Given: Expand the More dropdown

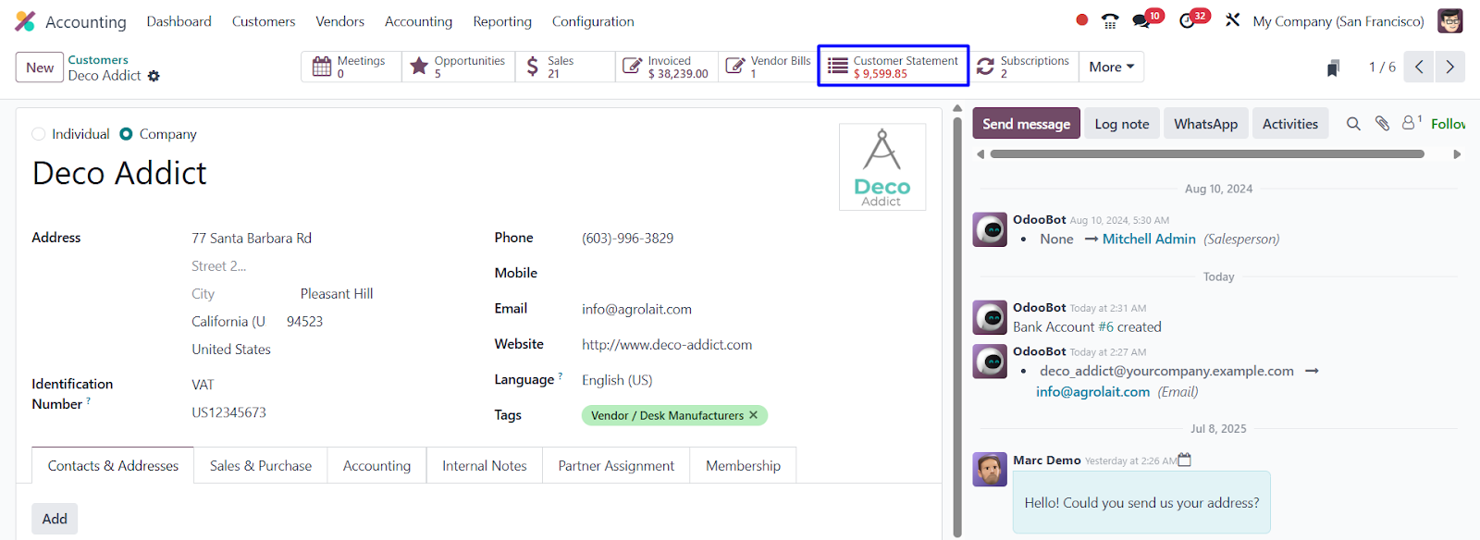Looking at the screenshot, I should 1111,67.
